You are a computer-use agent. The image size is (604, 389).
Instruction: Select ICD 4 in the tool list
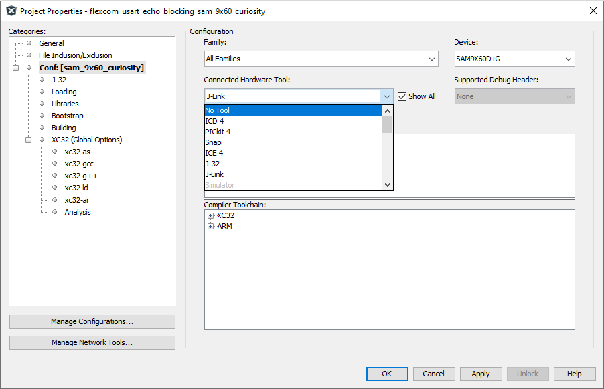(x=214, y=121)
